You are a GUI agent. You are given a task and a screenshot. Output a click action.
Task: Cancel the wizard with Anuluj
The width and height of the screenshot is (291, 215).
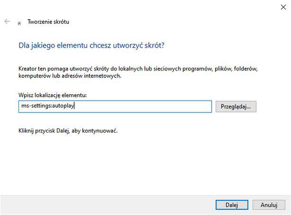[268, 205]
